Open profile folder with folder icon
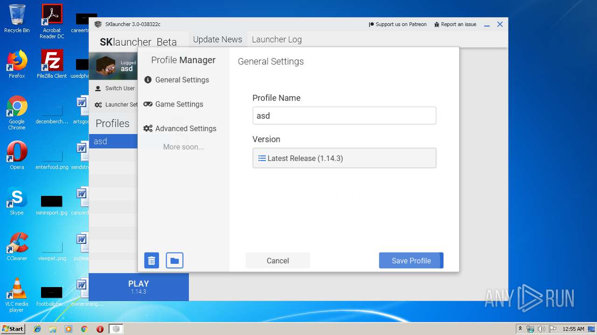This screenshot has height=335, width=597. pos(174,261)
